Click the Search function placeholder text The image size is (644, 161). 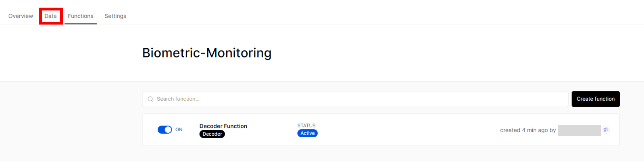[x=178, y=99]
